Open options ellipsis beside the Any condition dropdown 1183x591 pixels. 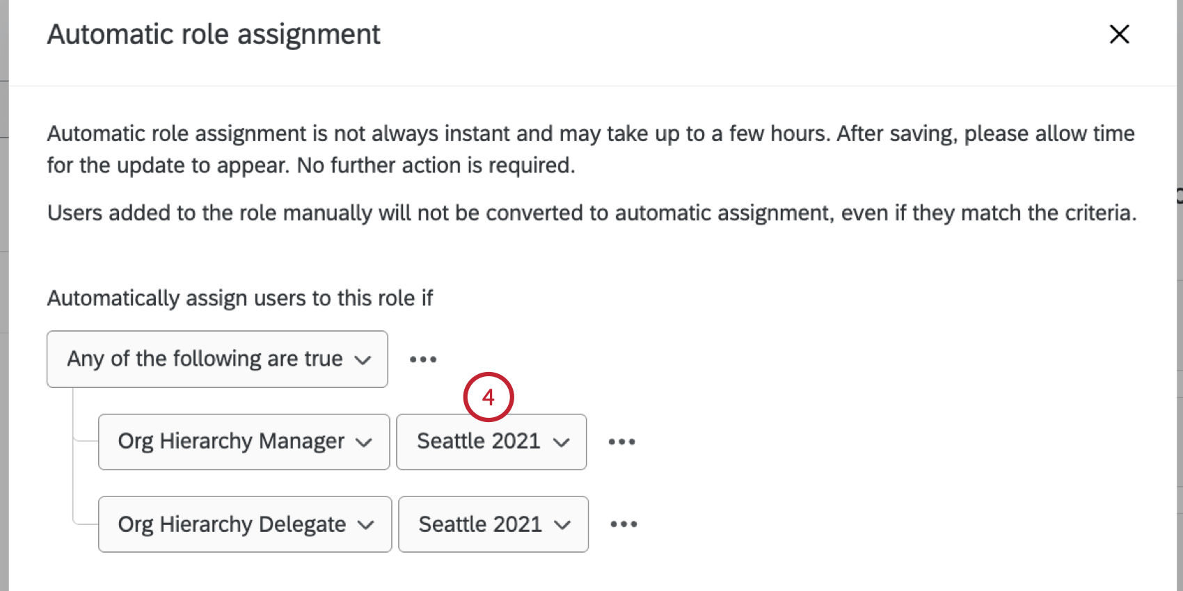[x=423, y=359]
